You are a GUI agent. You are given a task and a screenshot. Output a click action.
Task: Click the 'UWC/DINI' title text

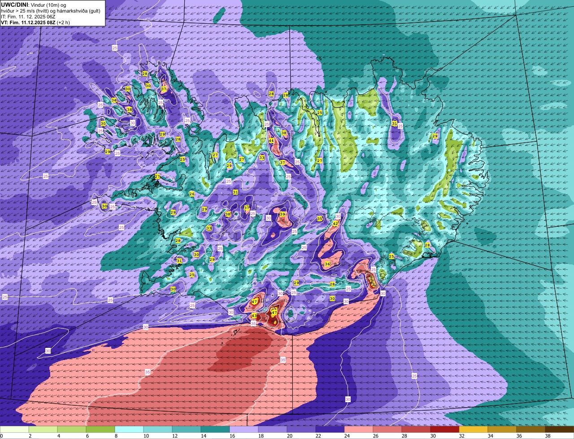point(14,4)
